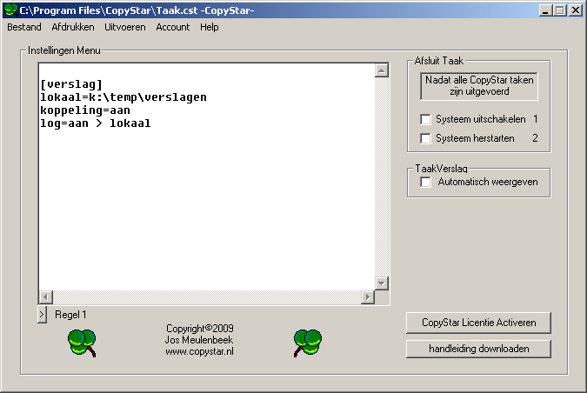The height and width of the screenshot is (393, 587).
Task: Click the handleiding downloaden button
Action: [x=479, y=349]
